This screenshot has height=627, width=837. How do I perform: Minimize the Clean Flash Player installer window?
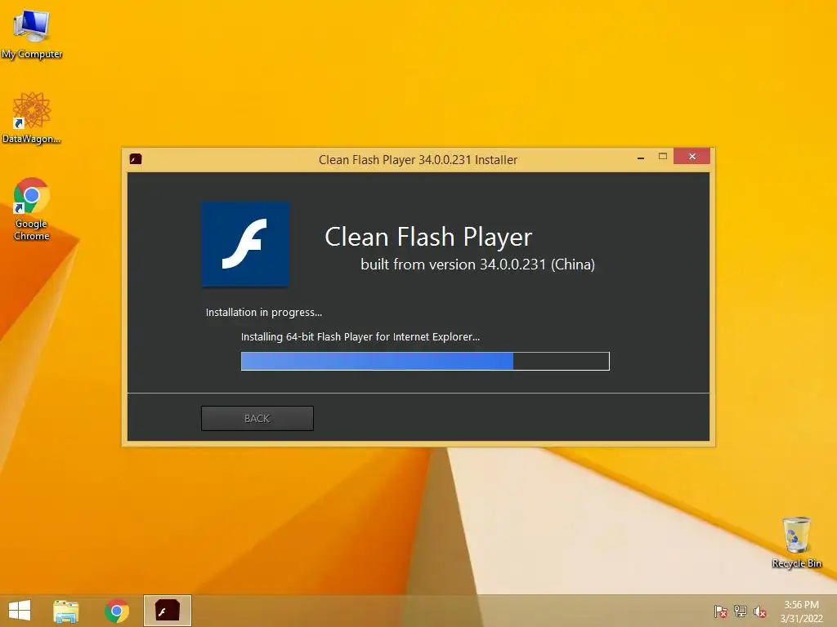tap(641, 157)
